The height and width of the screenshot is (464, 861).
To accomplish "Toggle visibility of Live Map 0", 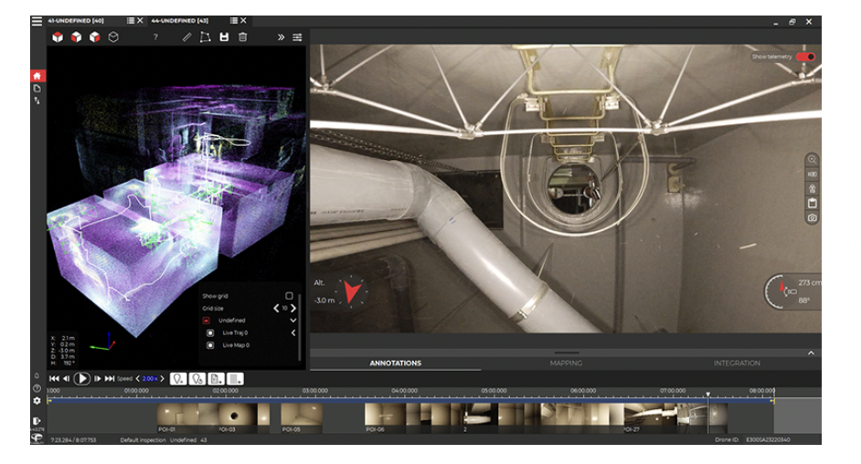I will click(209, 345).
